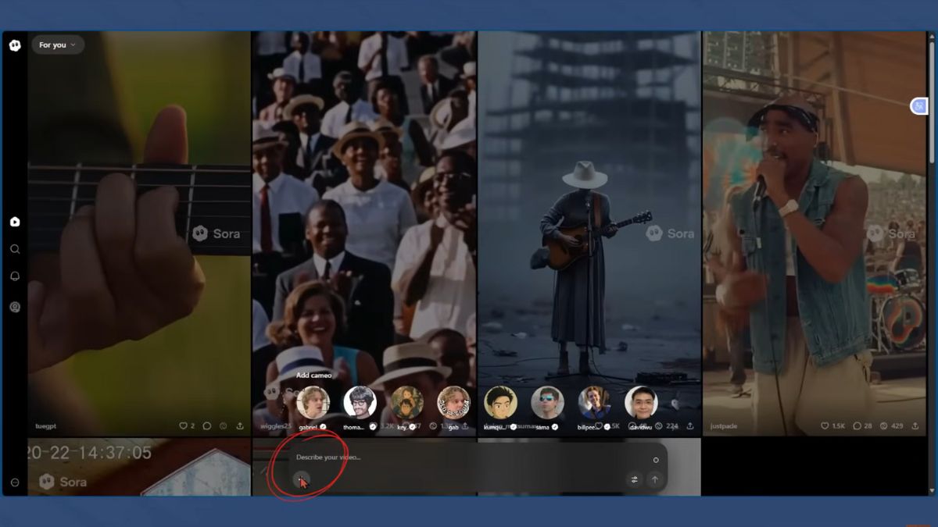This screenshot has height=527, width=938.
Task: Select the sama cameo avatar
Action: coord(547,403)
